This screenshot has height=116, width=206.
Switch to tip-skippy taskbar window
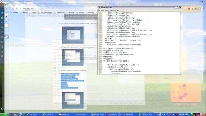115,115
